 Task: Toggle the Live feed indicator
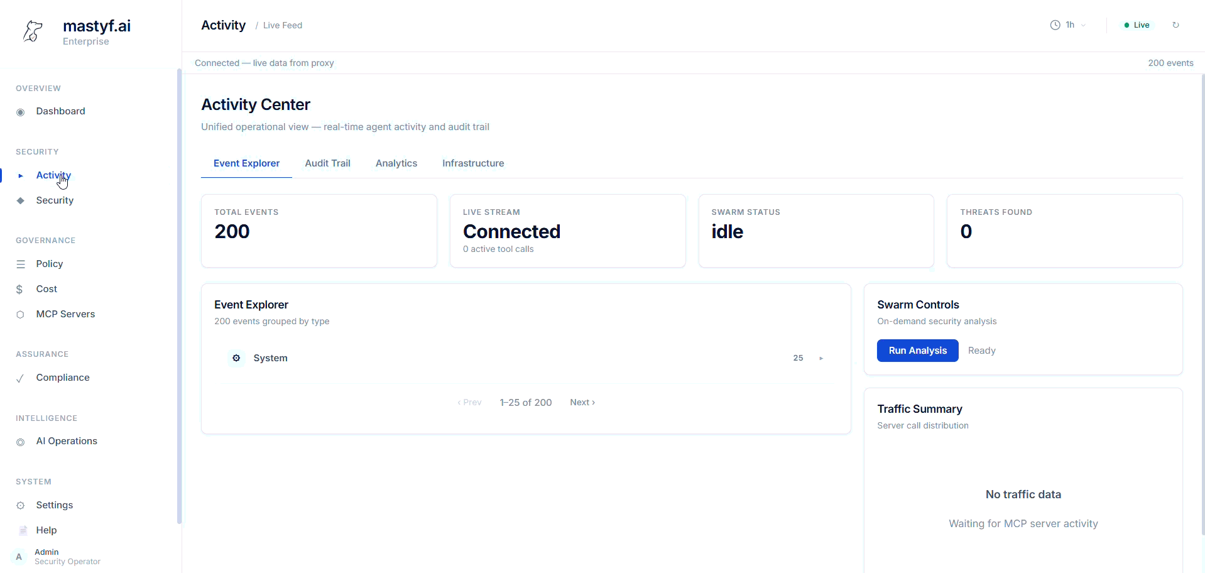(x=1137, y=25)
